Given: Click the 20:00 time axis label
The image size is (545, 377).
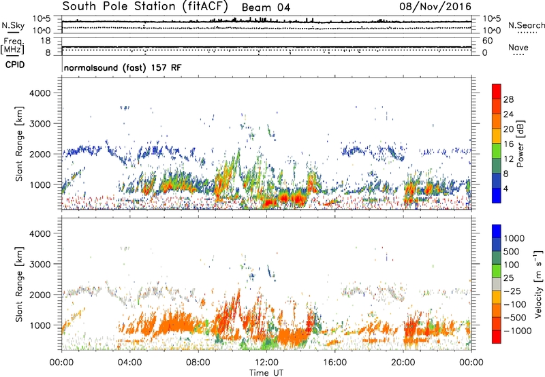Looking at the screenshot, I should point(403,363).
